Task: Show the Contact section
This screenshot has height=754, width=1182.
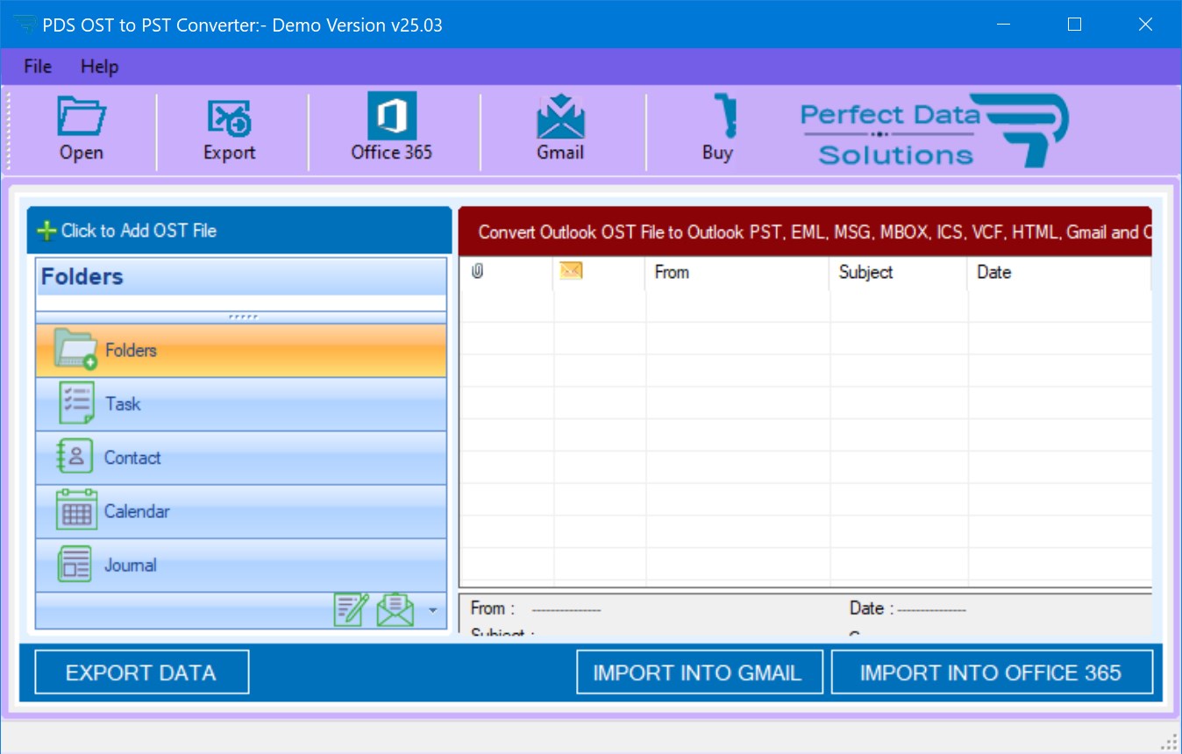Action: click(x=241, y=458)
